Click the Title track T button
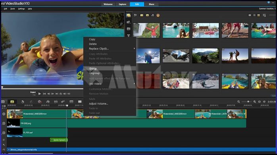Image resolution: width=277 pixels, height=155 pixels. tap(4, 140)
